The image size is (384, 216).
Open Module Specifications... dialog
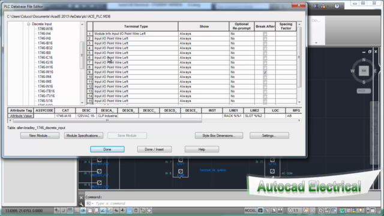coord(83,136)
